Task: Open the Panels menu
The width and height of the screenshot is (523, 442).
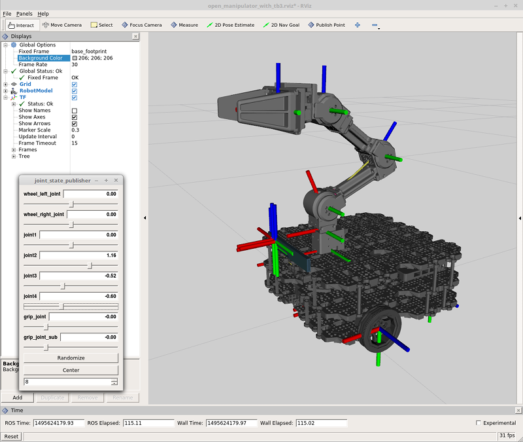Action: click(24, 14)
